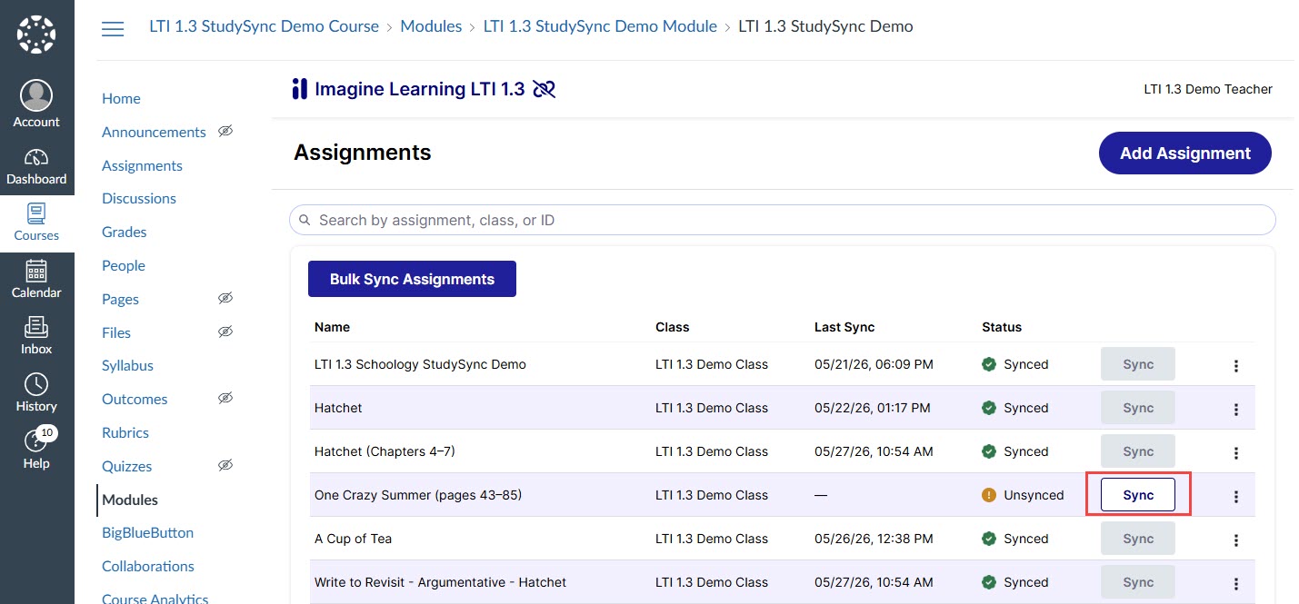Viewport: 1299px width, 604px height.
Task: Click hidden eye icon next to Pages
Action: tap(225, 298)
